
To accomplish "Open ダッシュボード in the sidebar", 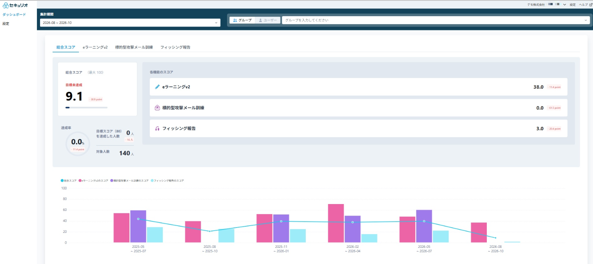I will 14,15.
